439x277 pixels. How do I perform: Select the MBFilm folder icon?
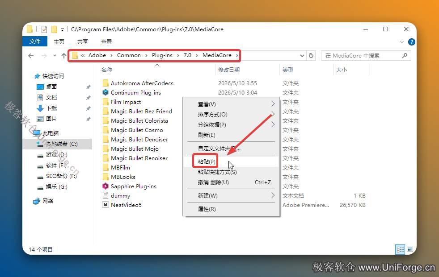coord(106,167)
